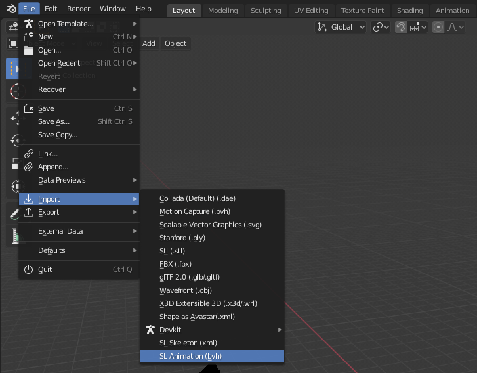Open the Render menu

(79, 9)
